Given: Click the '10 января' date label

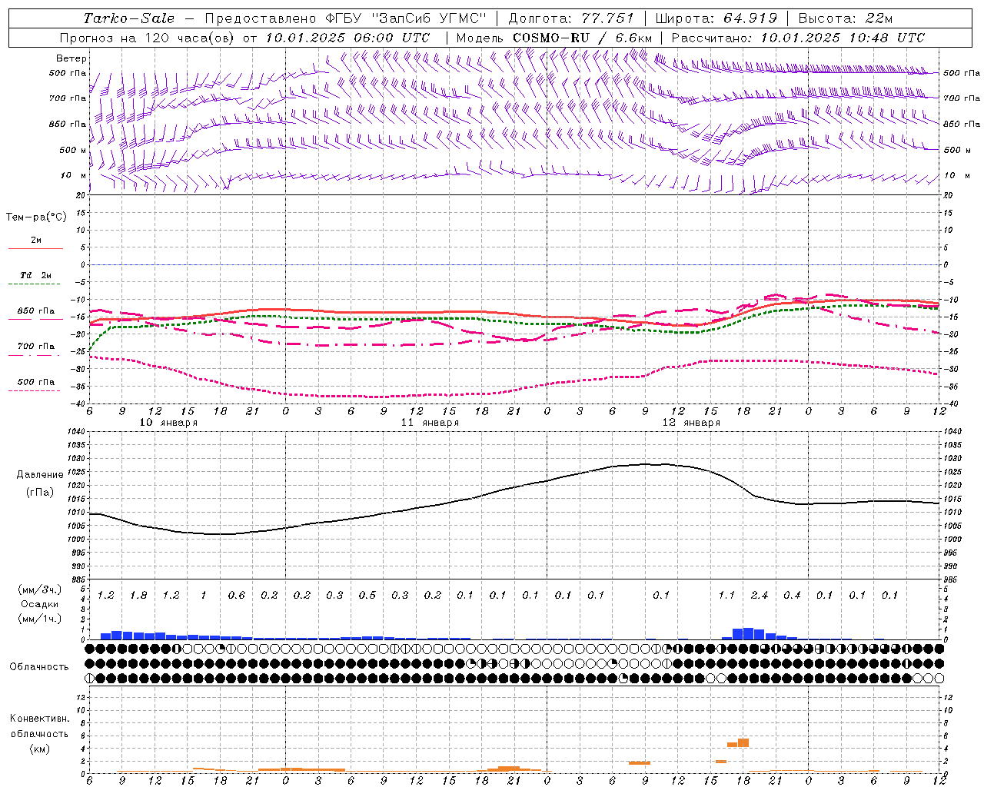Looking at the screenshot, I should point(168,423).
